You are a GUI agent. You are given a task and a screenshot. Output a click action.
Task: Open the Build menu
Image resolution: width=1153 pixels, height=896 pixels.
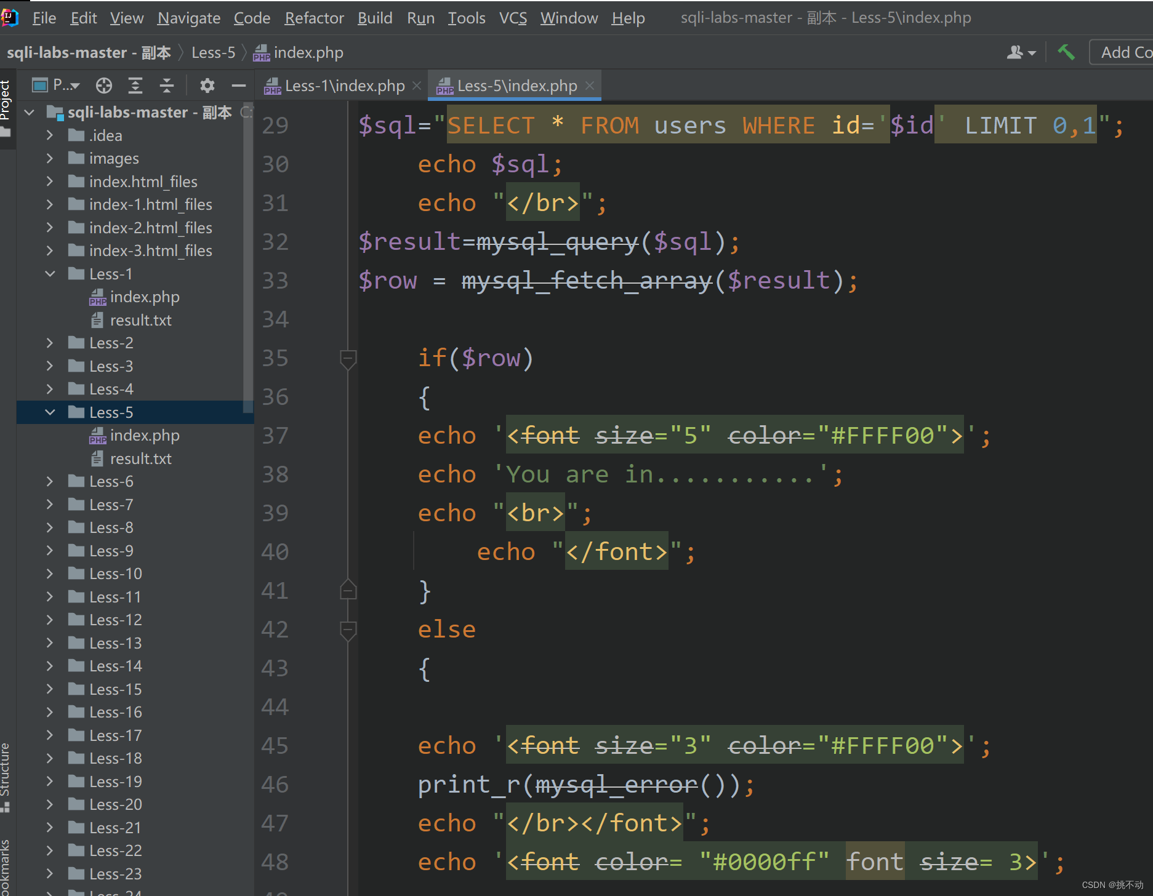pyautogui.click(x=375, y=18)
